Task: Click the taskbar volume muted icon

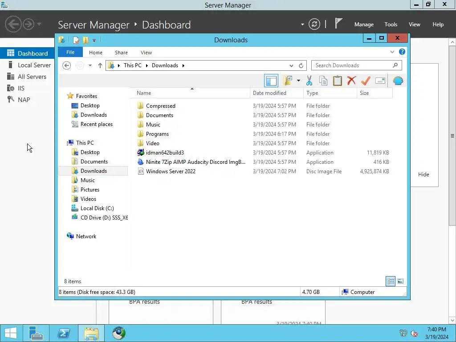Action: click(414, 333)
